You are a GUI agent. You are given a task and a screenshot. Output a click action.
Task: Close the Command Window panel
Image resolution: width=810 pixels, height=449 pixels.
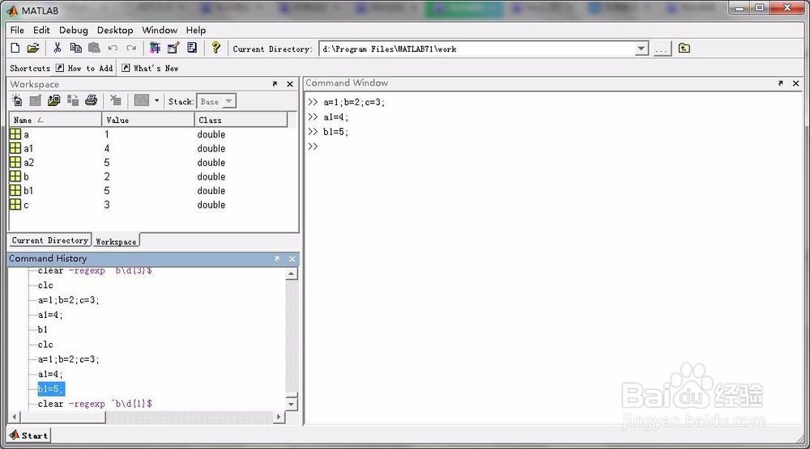tap(796, 83)
